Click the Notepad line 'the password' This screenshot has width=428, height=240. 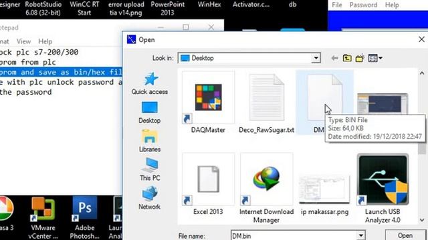pyautogui.click(x=25, y=92)
